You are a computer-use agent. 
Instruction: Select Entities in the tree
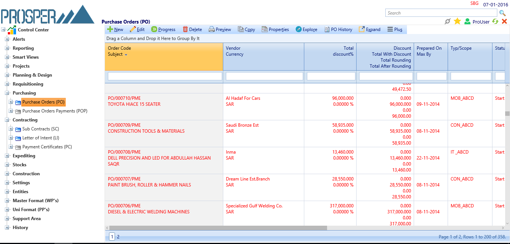tap(21, 192)
